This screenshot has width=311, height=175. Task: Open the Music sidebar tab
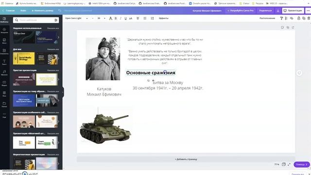pyautogui.click(x=4, y=72)
